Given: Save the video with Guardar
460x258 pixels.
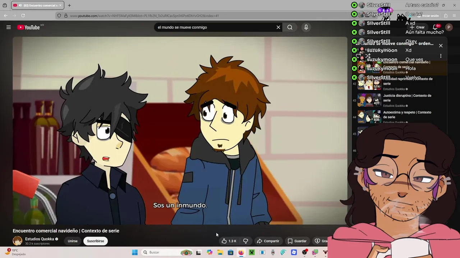Looking at the screenshot, I should tap(297, 241).
